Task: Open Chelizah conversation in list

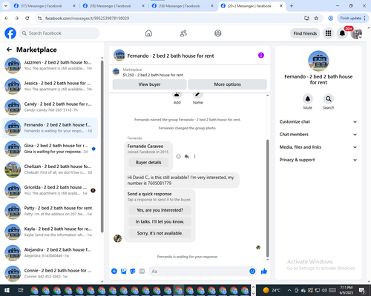Action: 50,169
